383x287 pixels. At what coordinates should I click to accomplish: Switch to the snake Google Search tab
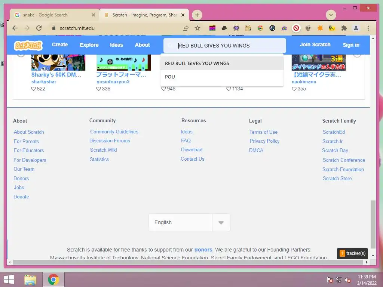[x=54, y=15]
